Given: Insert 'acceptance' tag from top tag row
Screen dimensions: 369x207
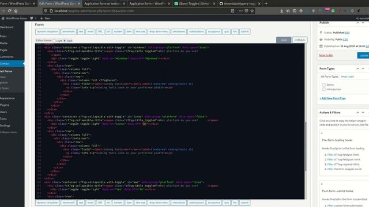Looking at the screenshot, I should (x=214, y=32).
